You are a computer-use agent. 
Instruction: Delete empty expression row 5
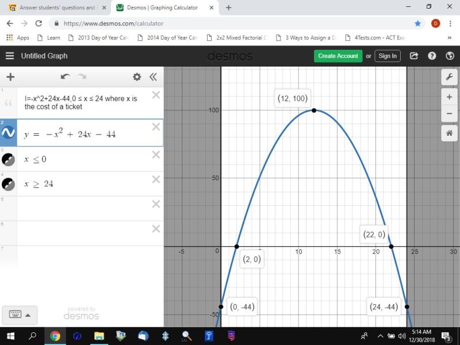(156, 204)
